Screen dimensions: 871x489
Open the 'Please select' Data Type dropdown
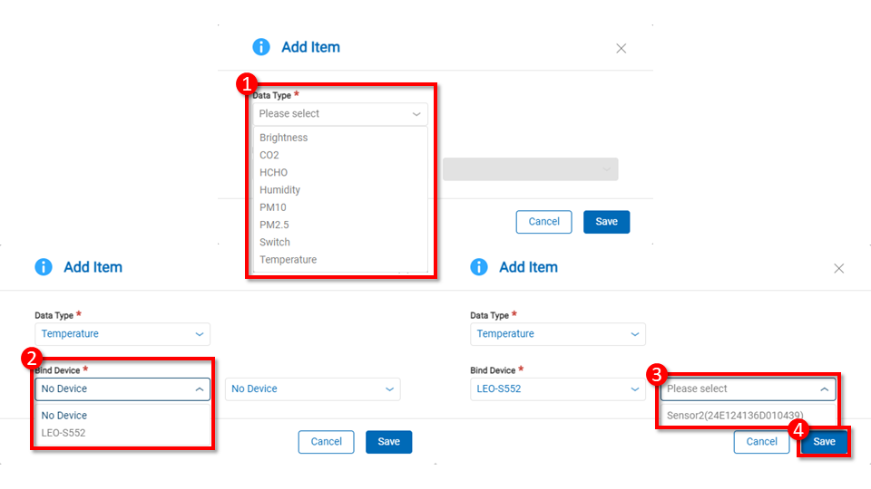(339, 114)
